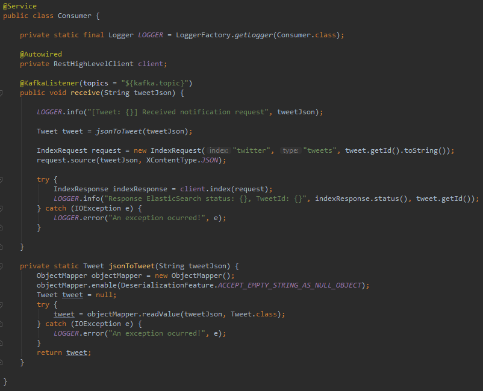Click Tweet.class in the readValue arguments
Viewport: 483px width, 391px height.
click(x=254, y=314)
